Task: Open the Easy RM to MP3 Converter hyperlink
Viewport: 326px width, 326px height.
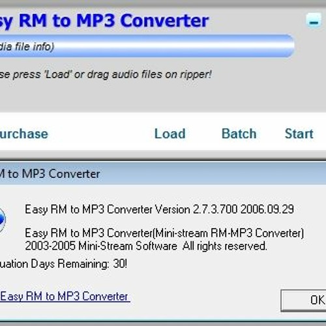Action: (65, 296)
